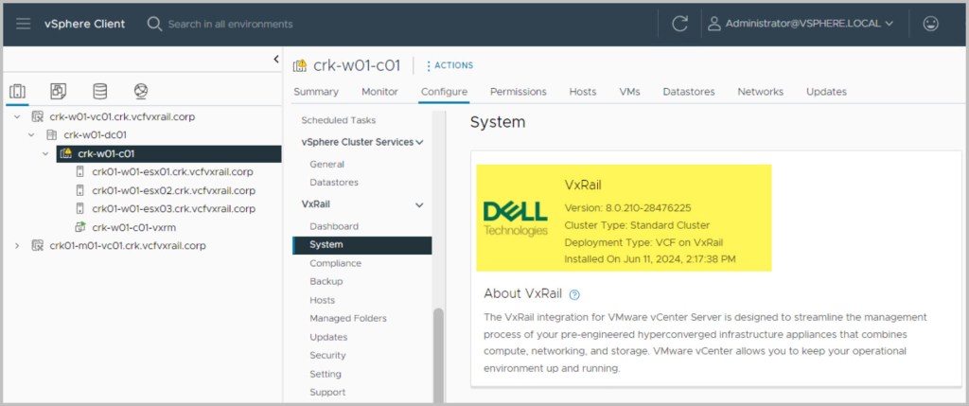969x406 pixels.
Task: Open the hamburger navigation menu
Action: [24, 24]
